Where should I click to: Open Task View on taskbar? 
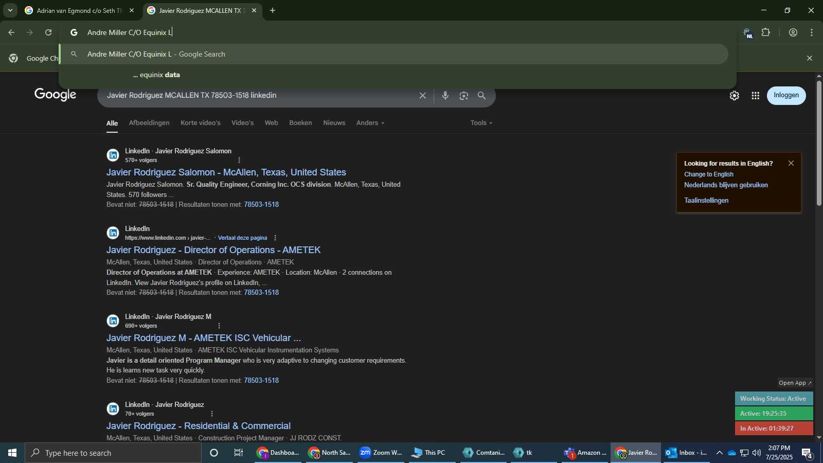click(x=239, y=453)
